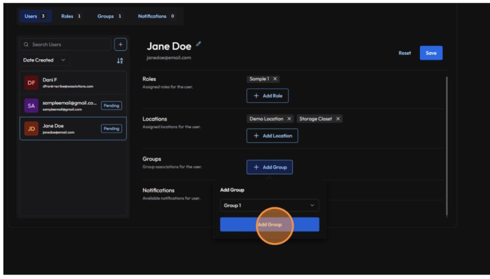Select the sampleemail@gmail.com user row
The width and height of the screenshot is (490, 279).
tap(73, 105)
